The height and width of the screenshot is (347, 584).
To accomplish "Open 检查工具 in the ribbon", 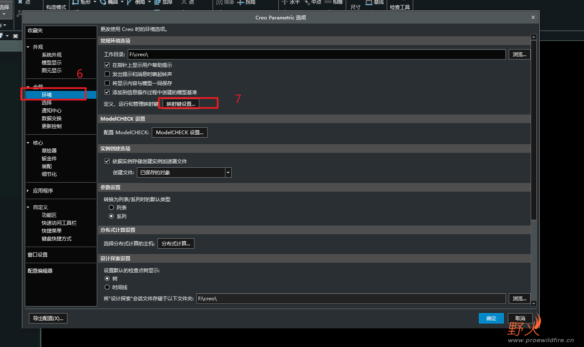I will (x=400, y=7).
